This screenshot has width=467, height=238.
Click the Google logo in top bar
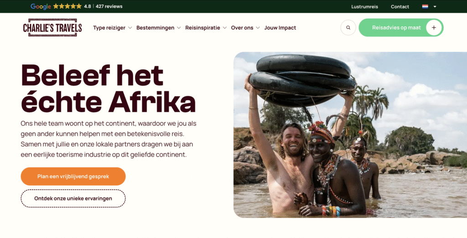[x=41, y=6]
